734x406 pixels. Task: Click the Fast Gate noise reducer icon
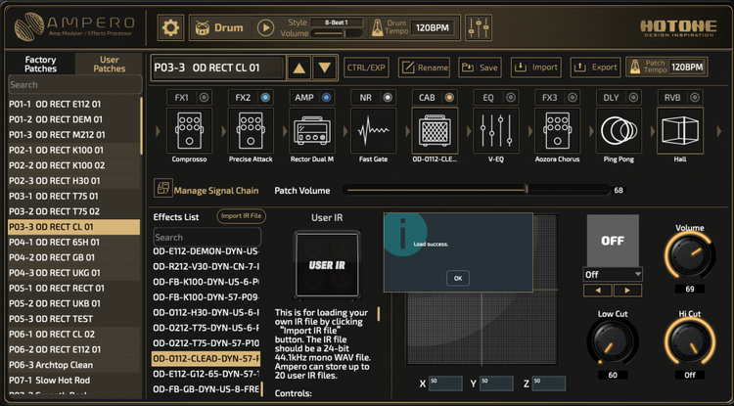pos(373,130)
